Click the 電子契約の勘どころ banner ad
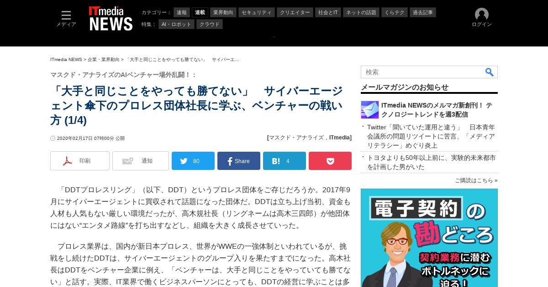The image size is (548, 287). tap(429, 238)
